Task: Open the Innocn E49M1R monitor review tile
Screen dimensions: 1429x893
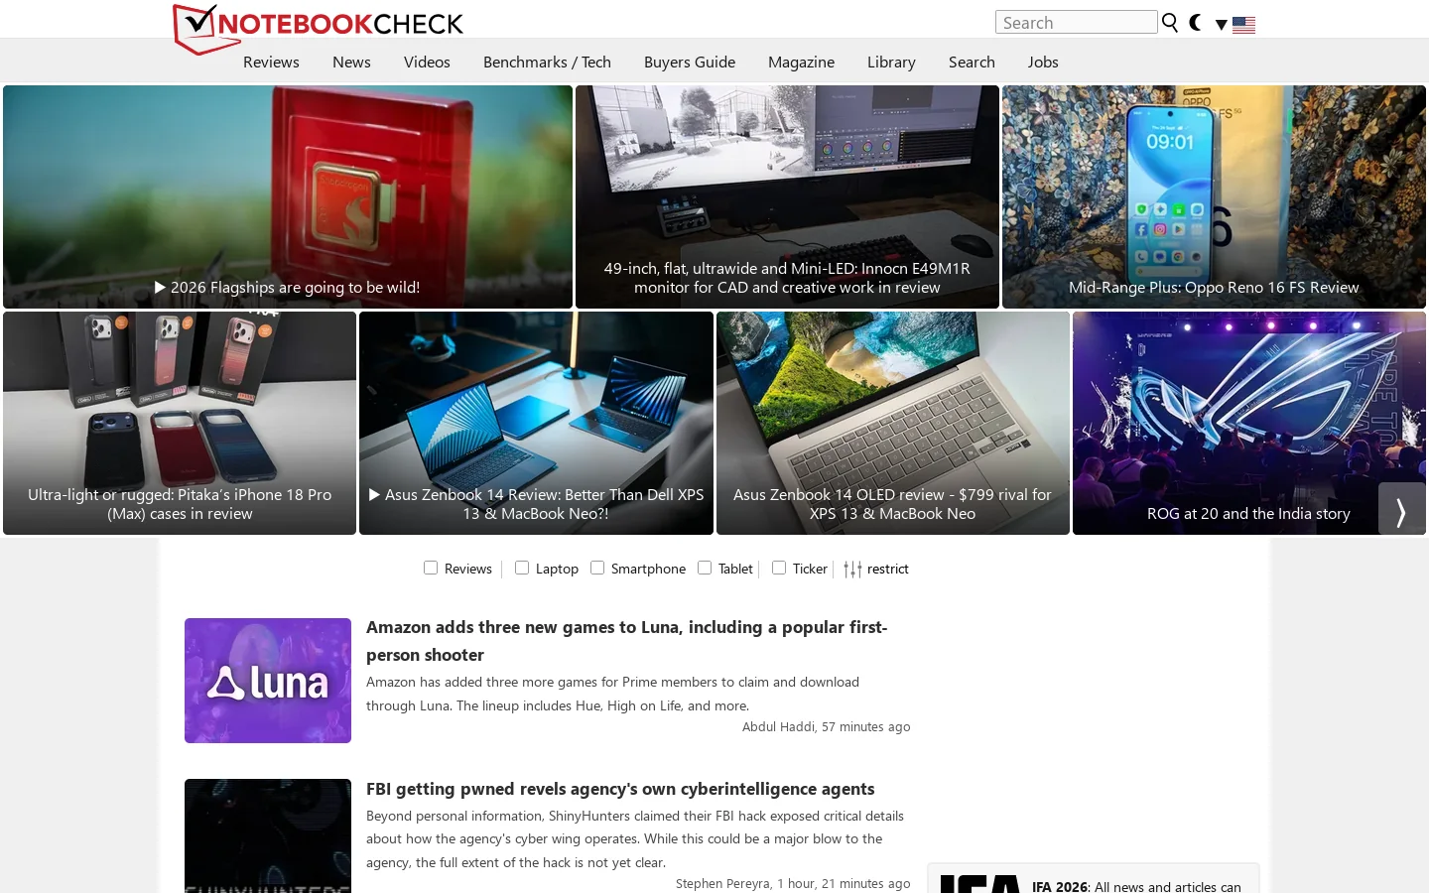Action: pos(787,196)
